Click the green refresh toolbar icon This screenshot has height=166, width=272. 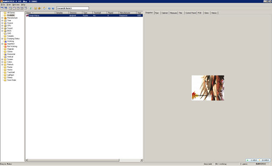tap(31, 8)
